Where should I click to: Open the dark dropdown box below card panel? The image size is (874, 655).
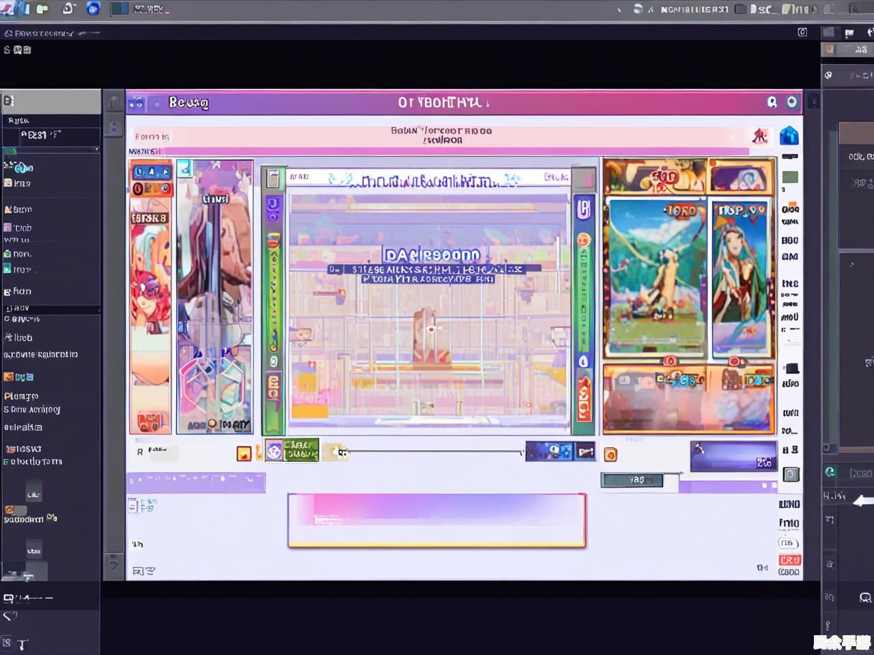(632, 480)
